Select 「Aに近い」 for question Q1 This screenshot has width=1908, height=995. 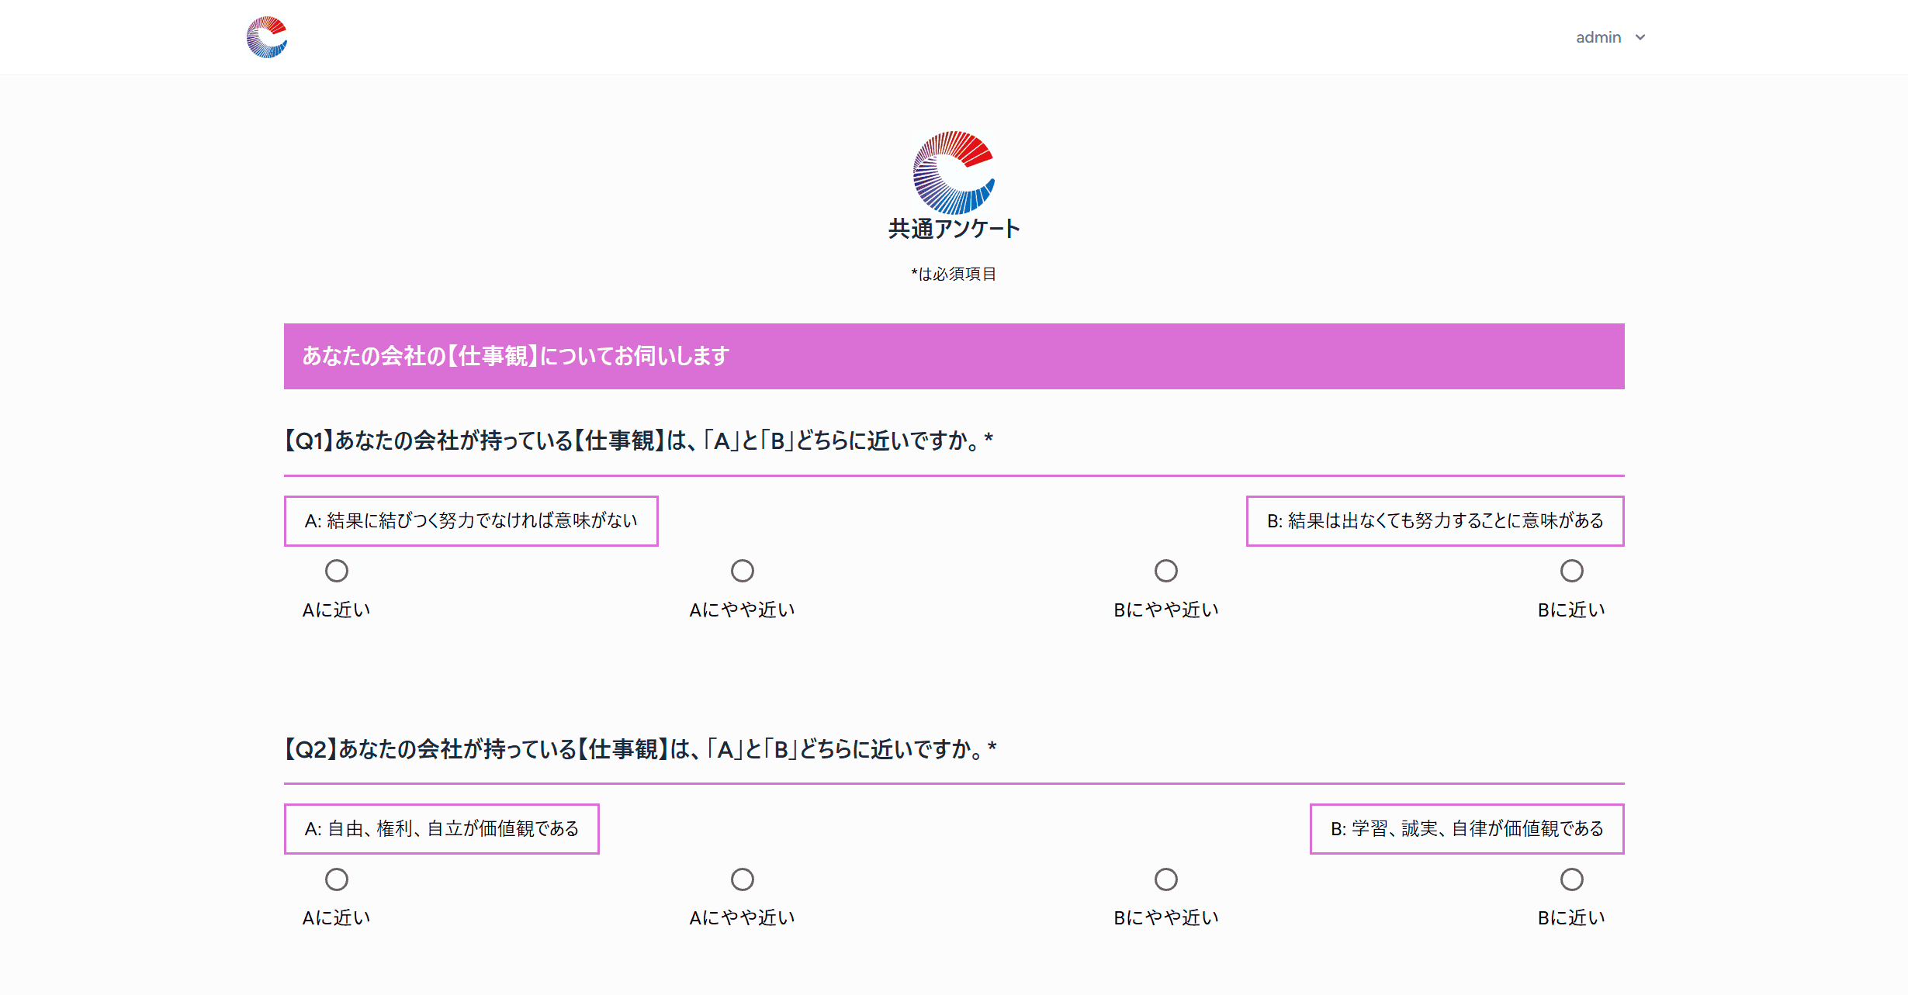[337, 570]
